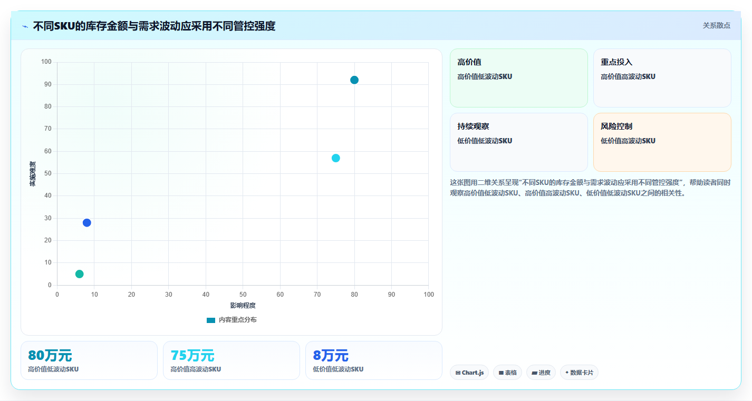Click the 实施难度 y-axis title
This screenshot has width=752, height=401.
(x=33, y=174)
